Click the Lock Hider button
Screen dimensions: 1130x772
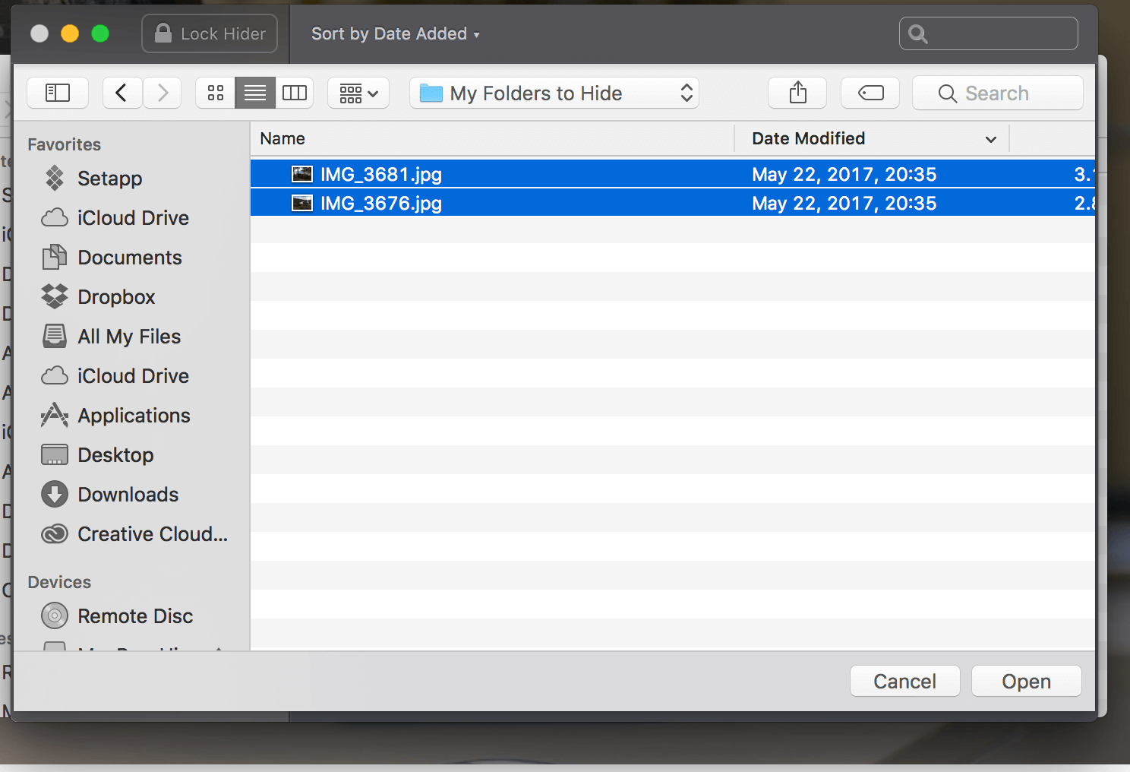209,33
